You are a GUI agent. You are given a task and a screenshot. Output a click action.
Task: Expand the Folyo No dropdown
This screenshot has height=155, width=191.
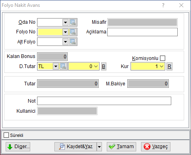[65, 32]
